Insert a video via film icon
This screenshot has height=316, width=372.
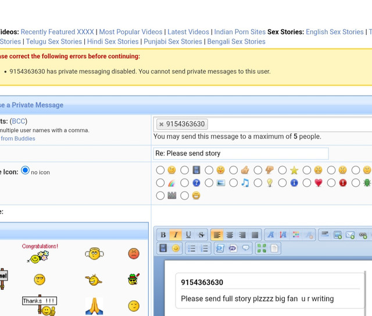[163, 248]
